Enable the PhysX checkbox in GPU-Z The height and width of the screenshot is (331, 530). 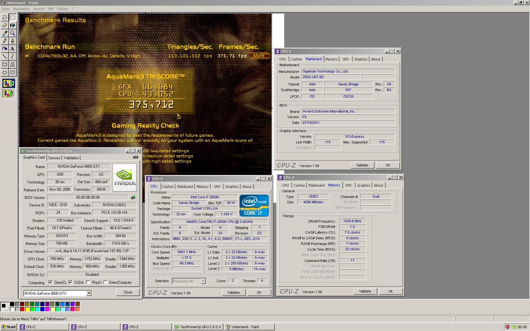coord(88,282)
